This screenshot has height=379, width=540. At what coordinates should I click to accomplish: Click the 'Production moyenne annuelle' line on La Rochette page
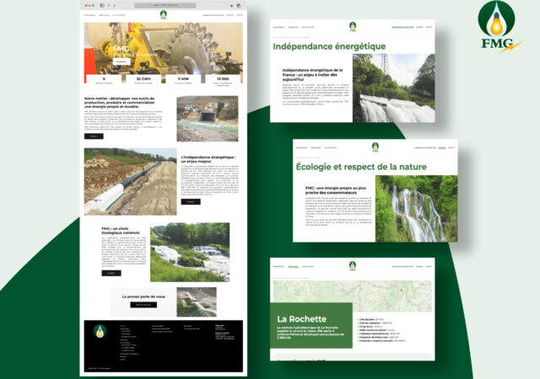(x=382, y=341)
